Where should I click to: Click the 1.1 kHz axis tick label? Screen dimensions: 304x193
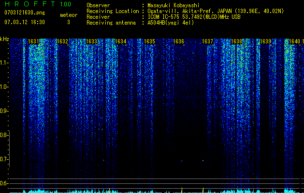4,63
